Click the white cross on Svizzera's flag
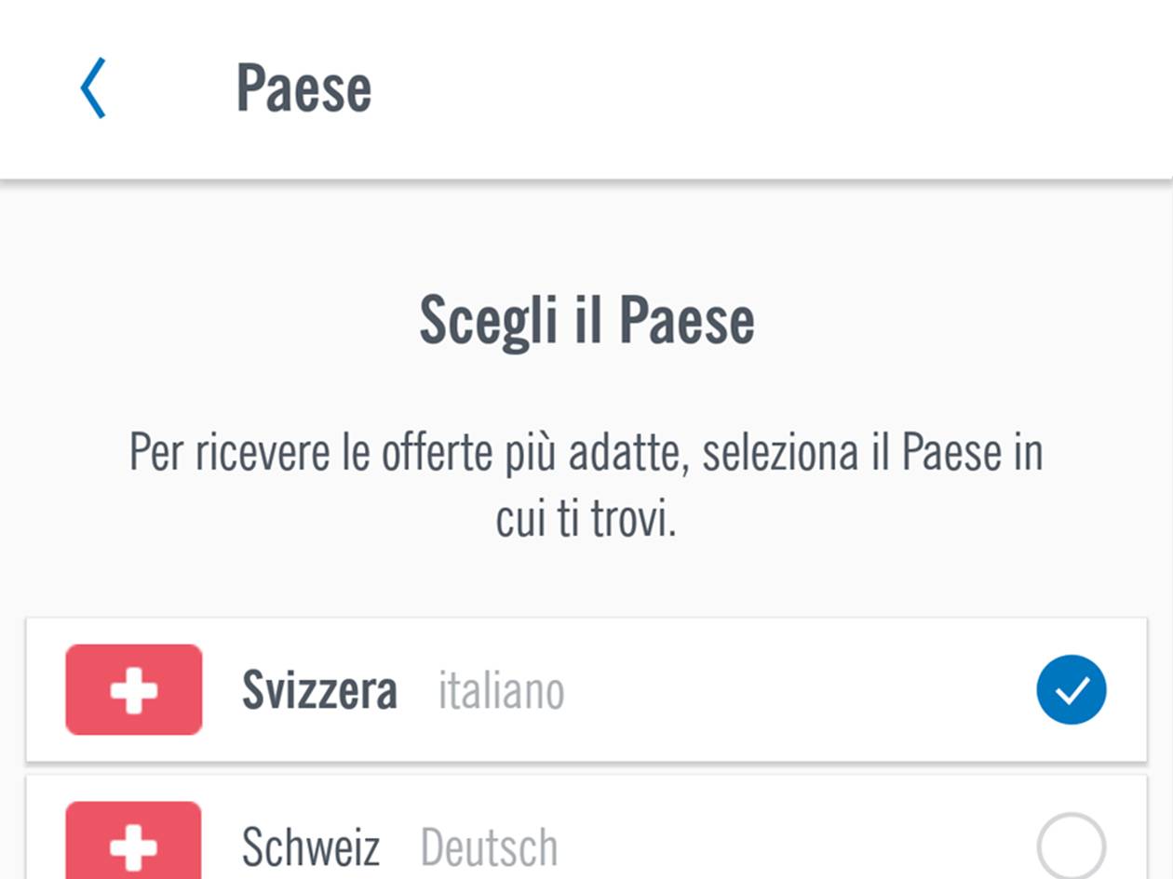This screenshot has height=879, width=1173. [134, 690]
